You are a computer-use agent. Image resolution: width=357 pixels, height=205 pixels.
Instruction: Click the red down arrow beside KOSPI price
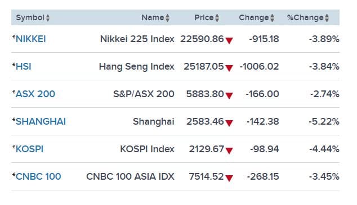pos(229,151)
